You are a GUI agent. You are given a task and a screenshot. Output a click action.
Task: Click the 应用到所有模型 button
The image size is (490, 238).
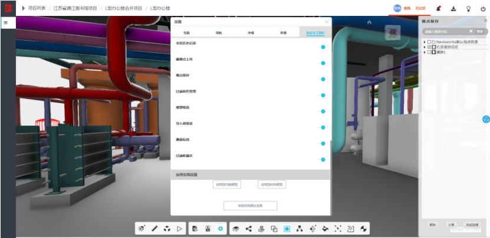click(x=272, y=184)
